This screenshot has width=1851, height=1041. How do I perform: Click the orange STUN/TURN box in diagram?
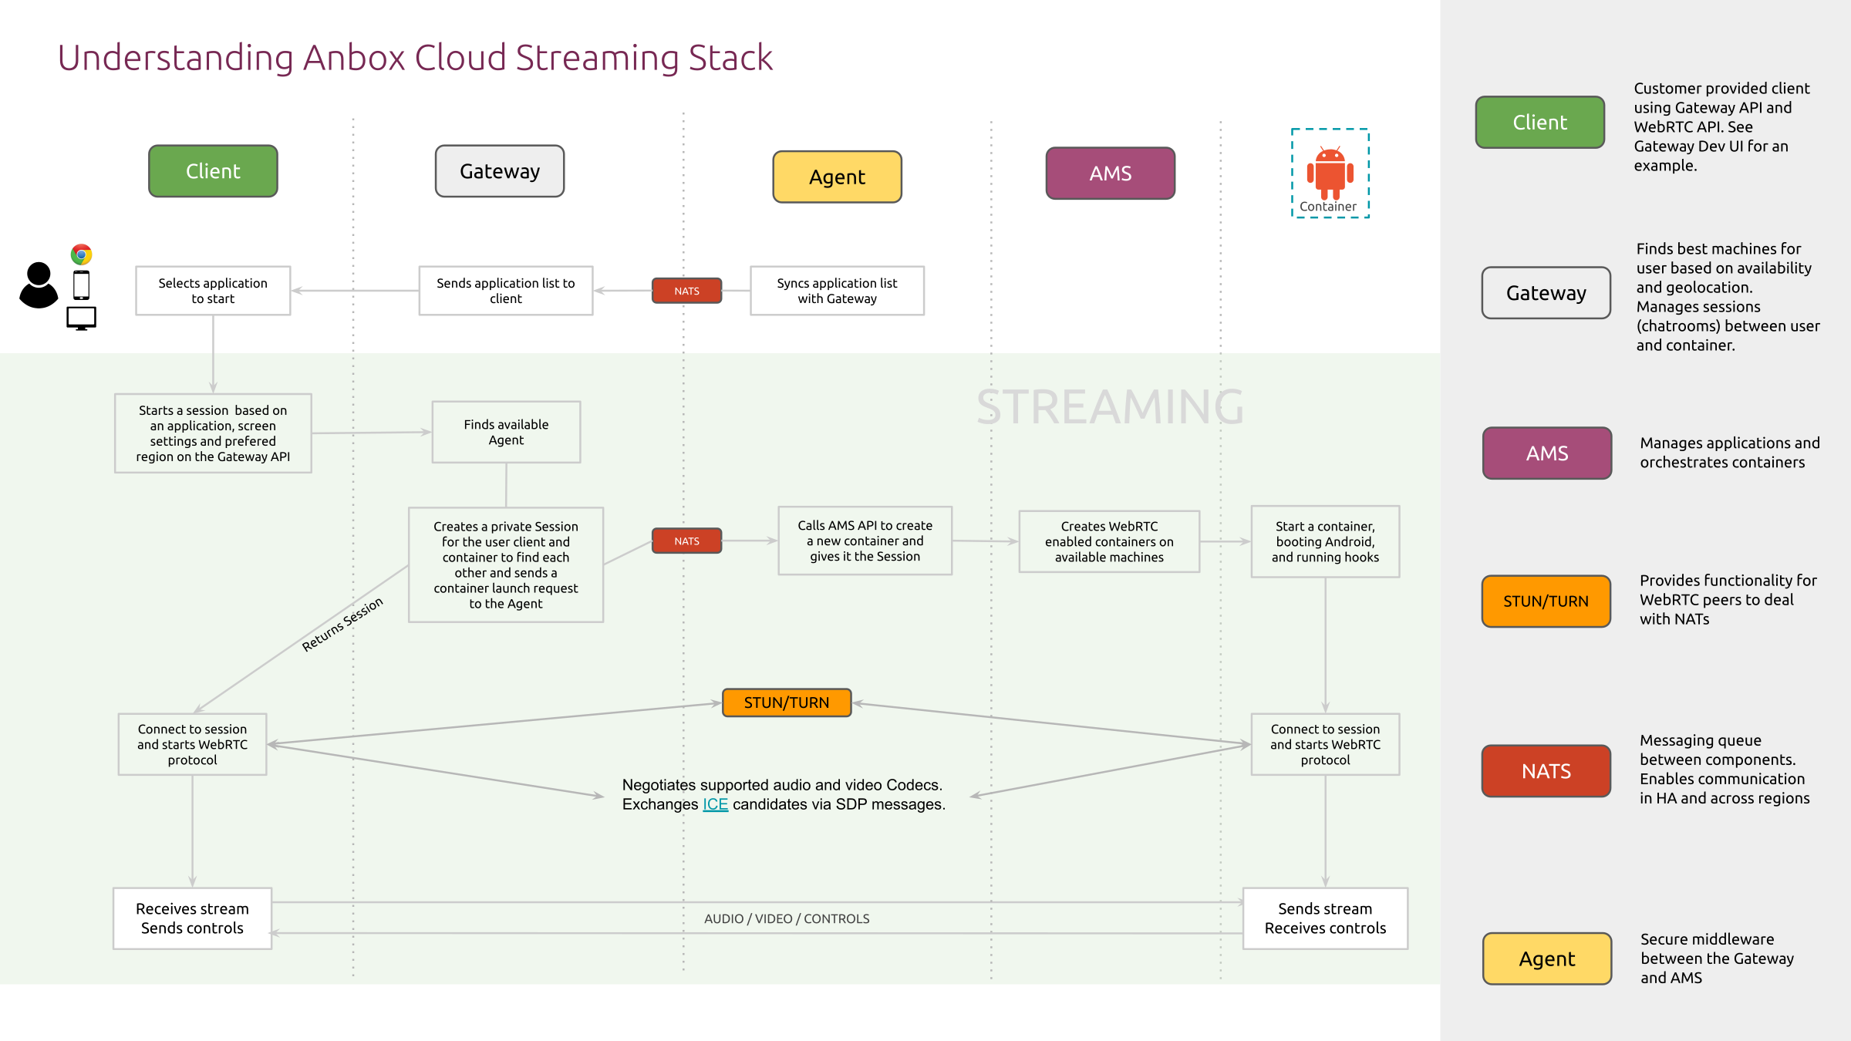pos(787,702)
